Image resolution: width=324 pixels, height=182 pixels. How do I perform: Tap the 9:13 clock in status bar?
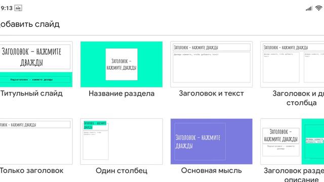point(6,8)
